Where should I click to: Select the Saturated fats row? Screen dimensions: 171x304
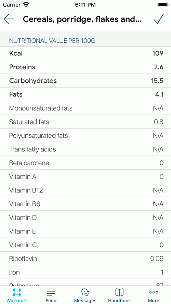coord(85,122)
